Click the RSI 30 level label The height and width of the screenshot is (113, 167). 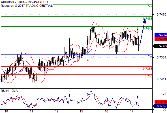point(164,109)
